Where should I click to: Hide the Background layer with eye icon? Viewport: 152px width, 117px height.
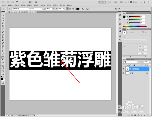[123, 73]
